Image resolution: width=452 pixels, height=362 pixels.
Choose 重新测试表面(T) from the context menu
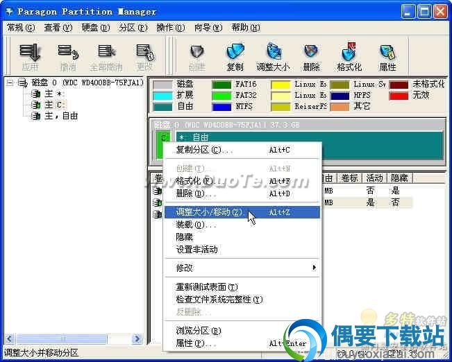click(x=242, y=287)
